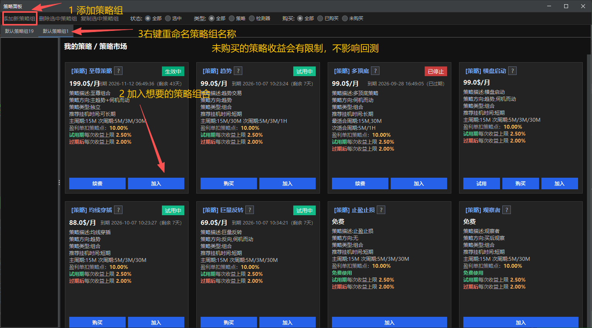
Task: Click 69.0$/月 price text
Action: (x=214, y=223)
